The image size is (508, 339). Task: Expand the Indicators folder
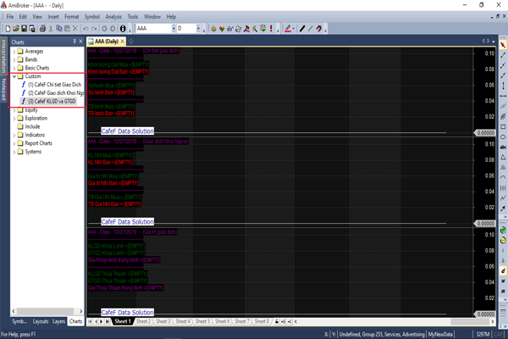coord(14,135)
